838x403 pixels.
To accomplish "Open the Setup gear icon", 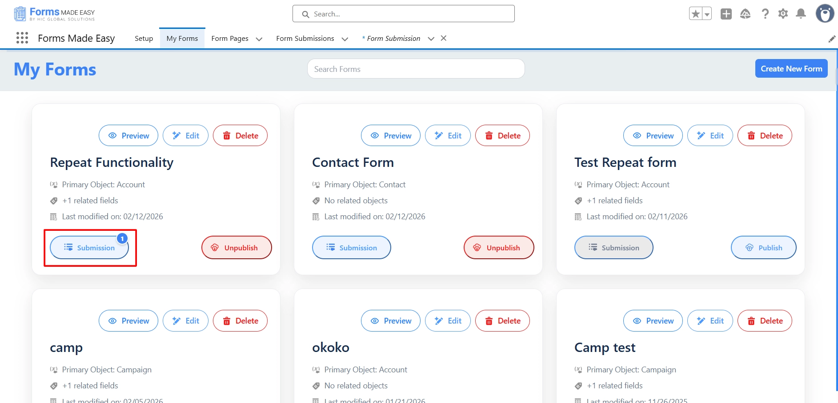I will click(783, 14).
